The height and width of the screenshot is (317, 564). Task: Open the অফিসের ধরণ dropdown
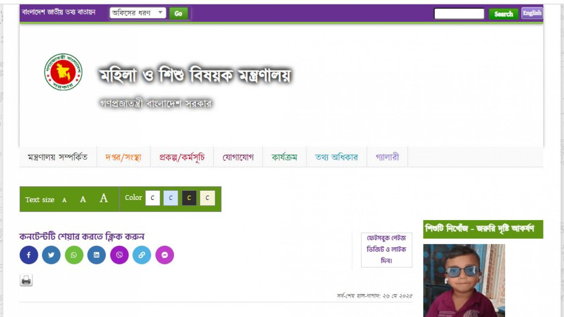coord(138,13)
